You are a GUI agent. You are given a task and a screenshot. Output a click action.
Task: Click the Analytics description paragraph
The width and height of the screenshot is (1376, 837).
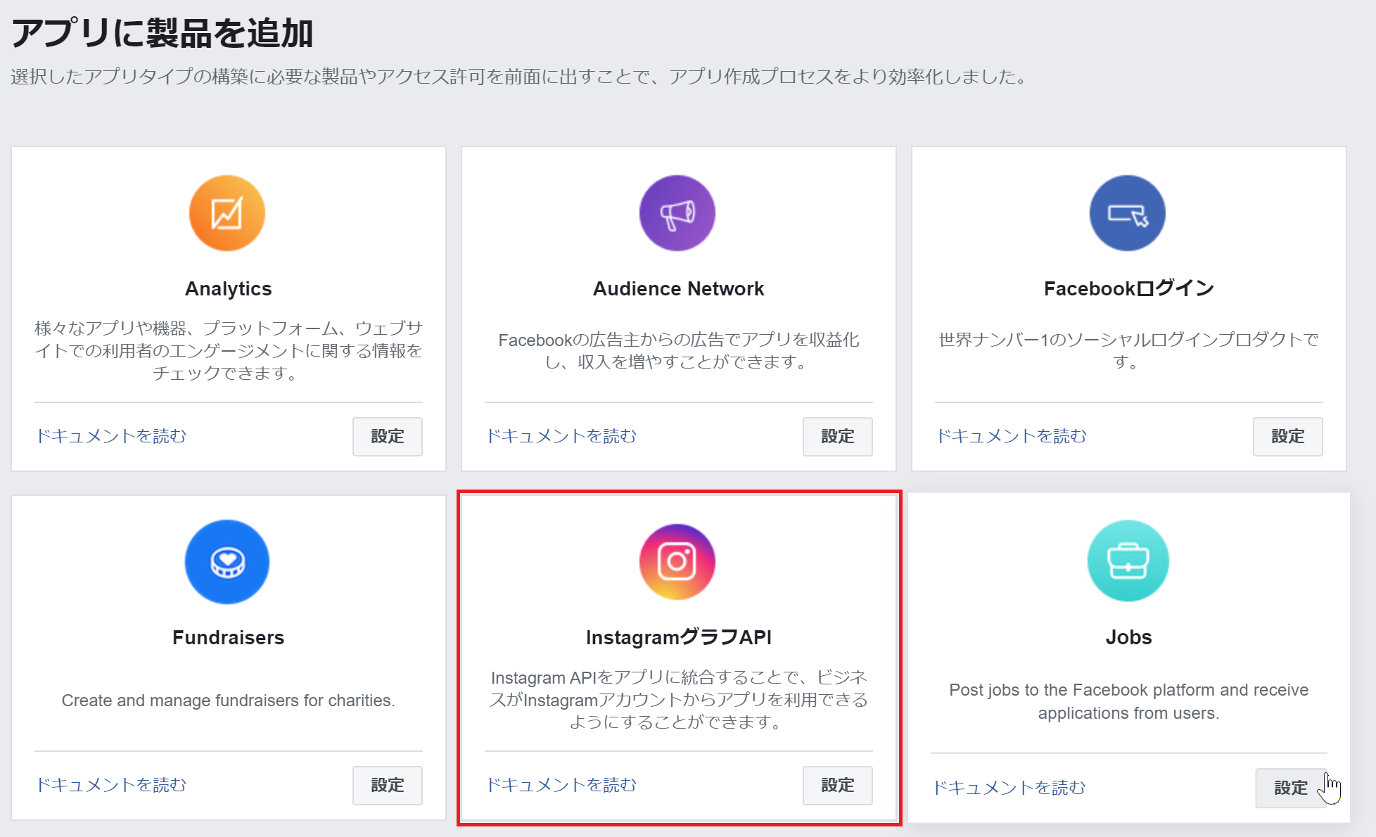[229, 350]
